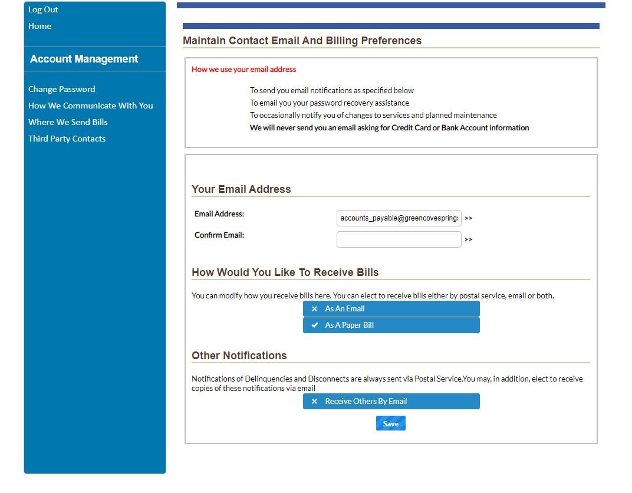632x493 pixels.
Task: Click the >> arrow beside Email Address field
Action: click(x=468, y=218)
